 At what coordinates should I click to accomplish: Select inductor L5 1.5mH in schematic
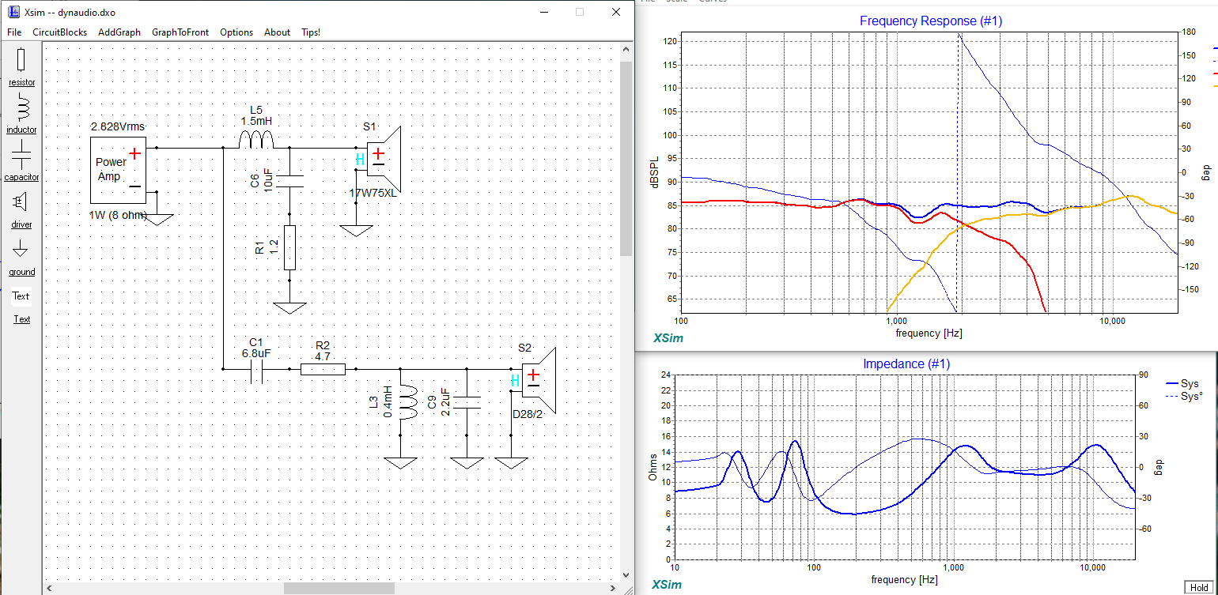[x=256, y=141]
